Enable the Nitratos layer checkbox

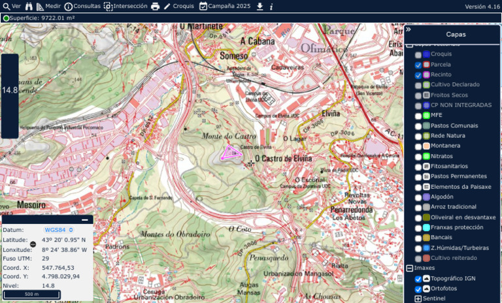418,157
